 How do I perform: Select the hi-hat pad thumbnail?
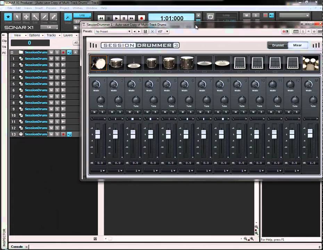pos(134,63)
